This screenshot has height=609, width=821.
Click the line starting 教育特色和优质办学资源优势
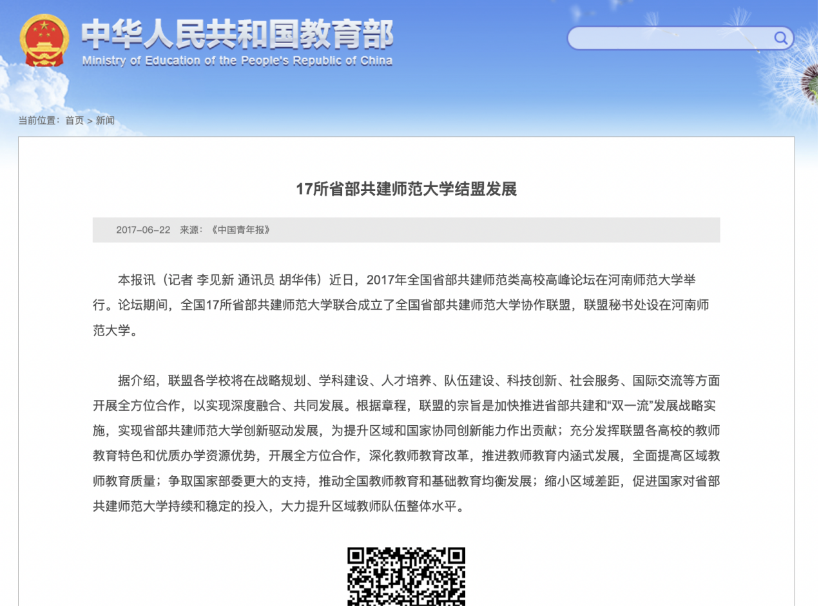pos(406,456)
